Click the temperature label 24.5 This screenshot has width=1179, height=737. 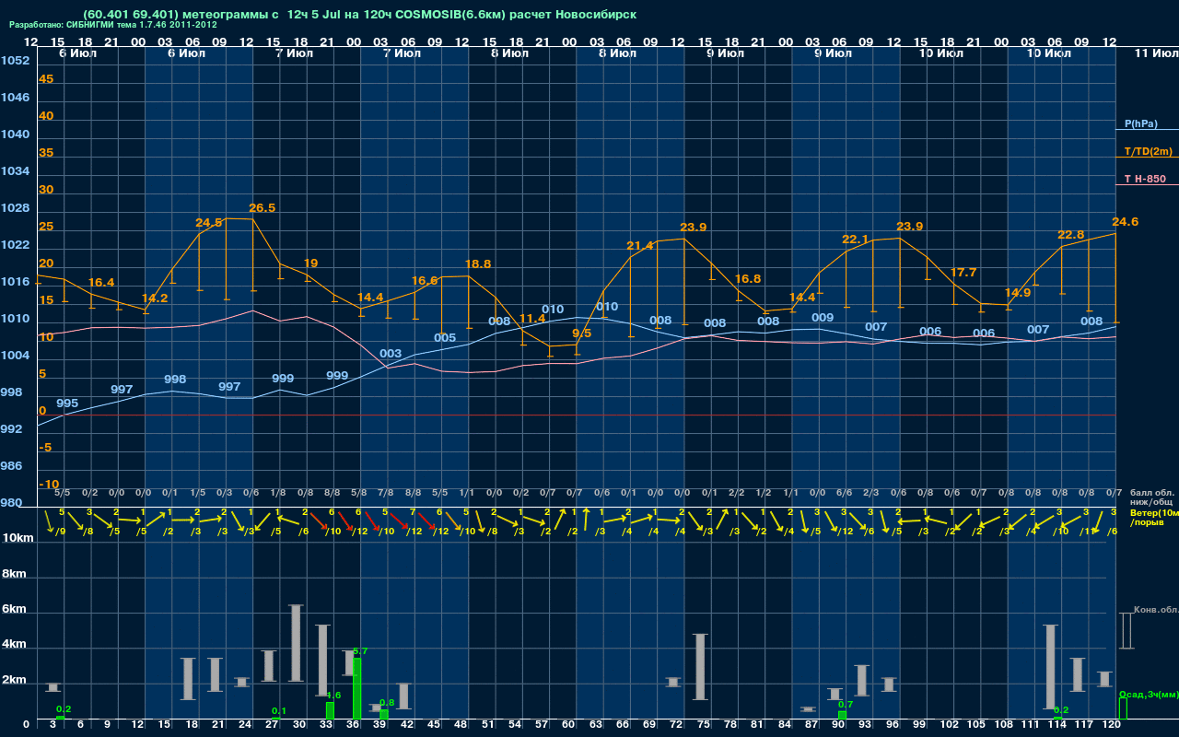(x=209, y=223)
